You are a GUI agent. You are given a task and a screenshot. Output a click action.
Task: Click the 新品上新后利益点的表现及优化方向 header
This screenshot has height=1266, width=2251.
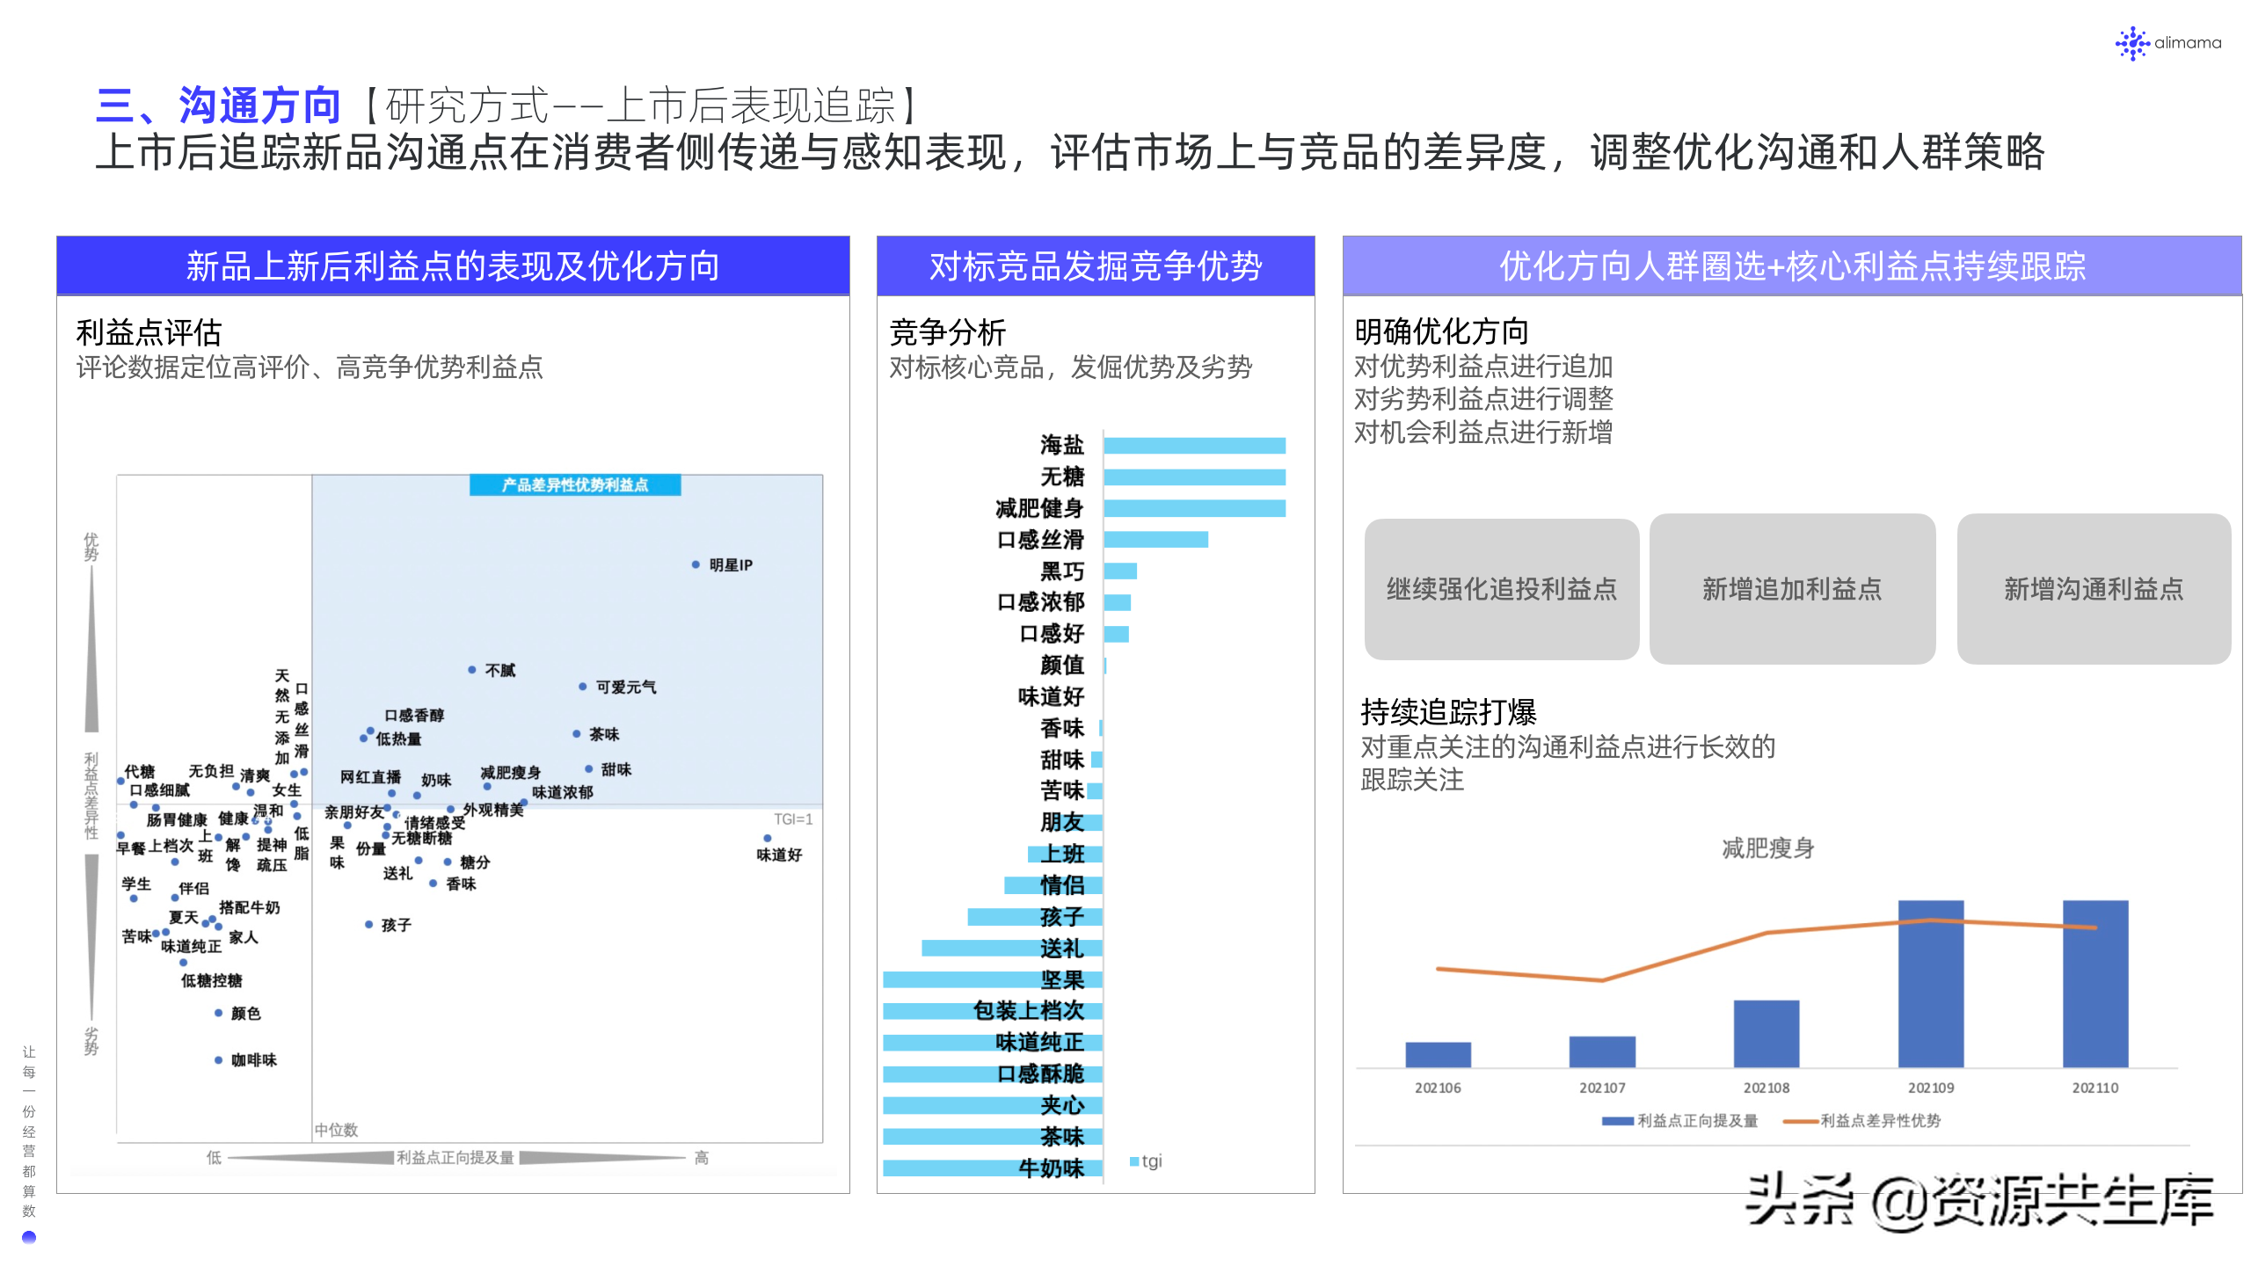pos(453,266)
